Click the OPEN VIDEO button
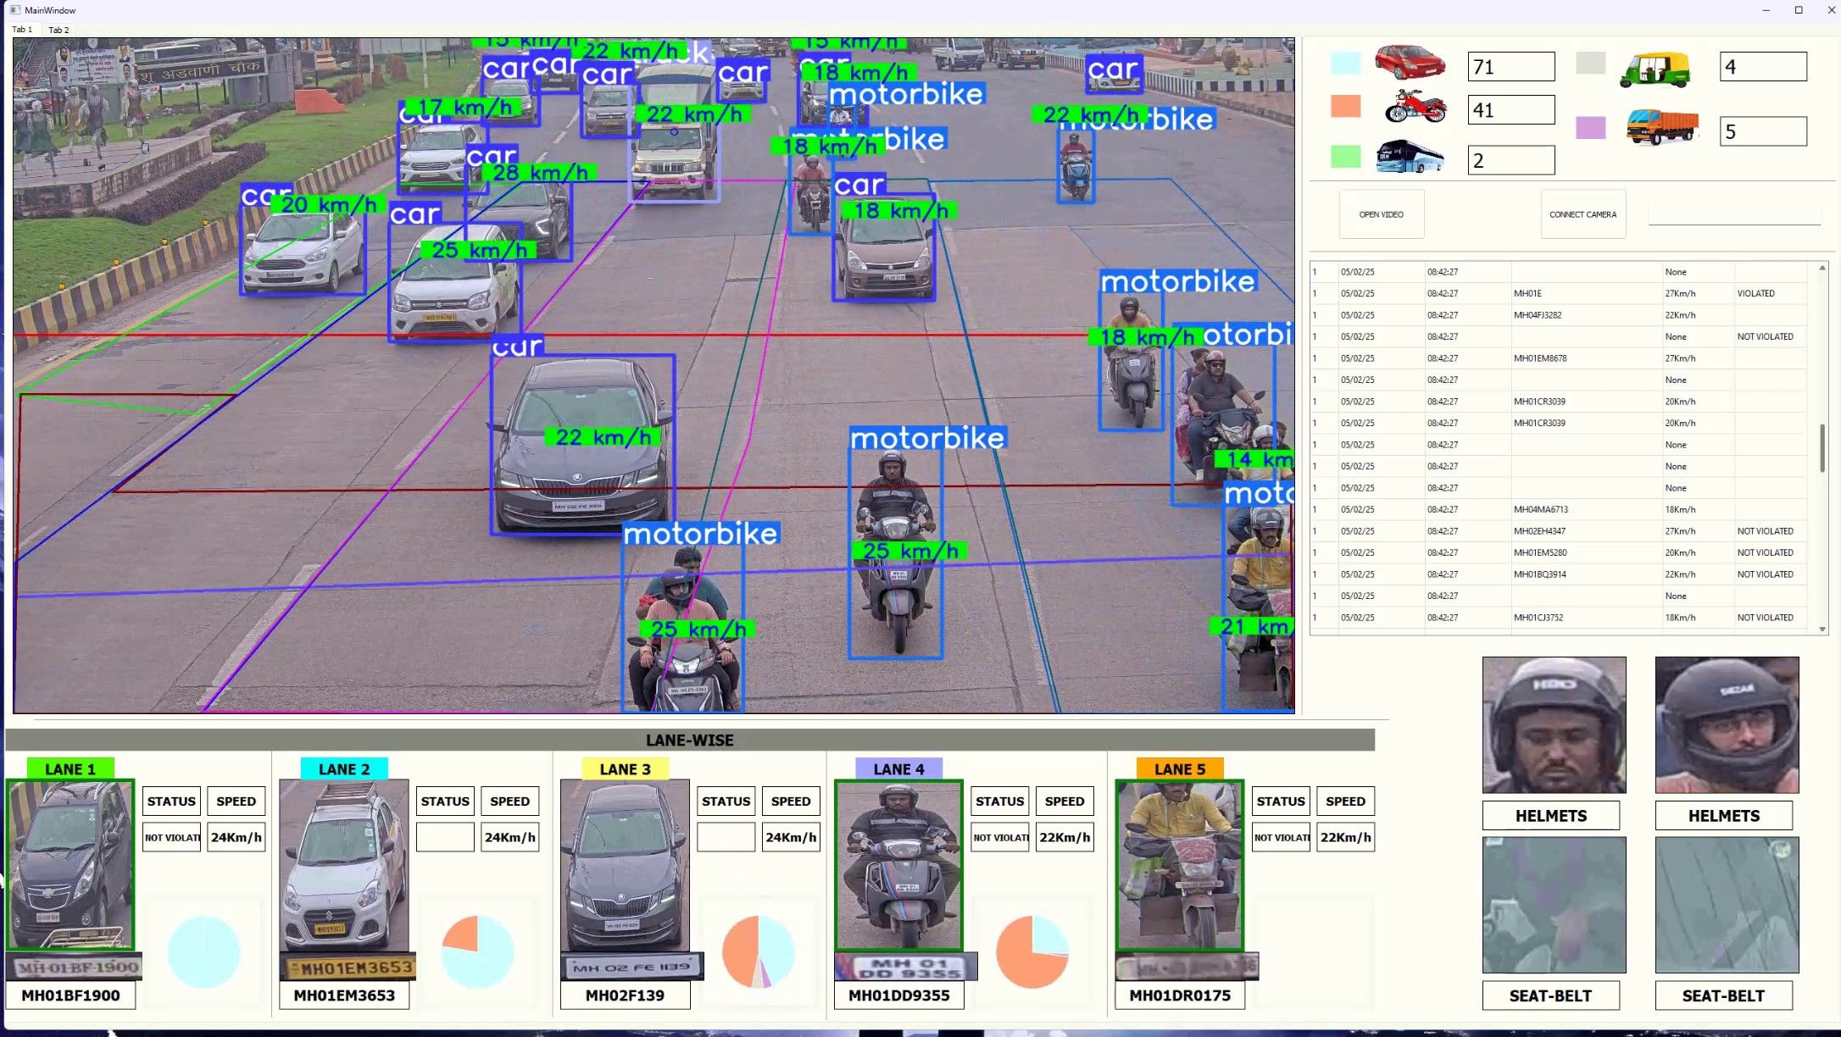The height and width of the screenshot is (1037, 1841). click(x=1382, y=214)
